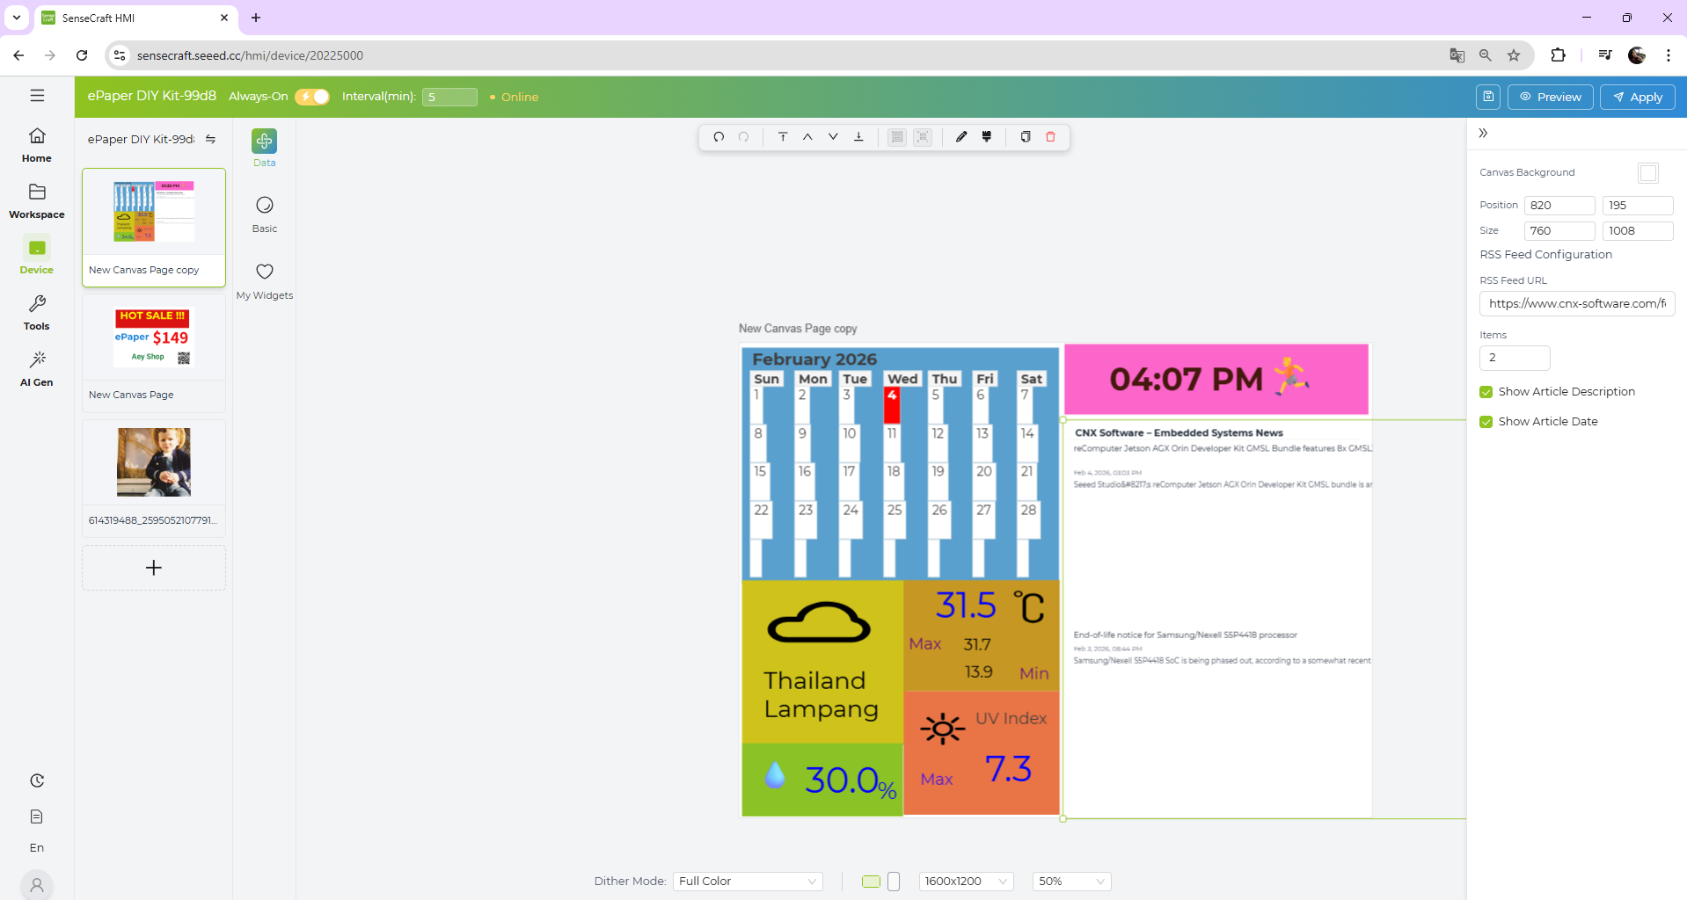This screenshot has width=1687, height=900.
Task: Collapse the right properties panel
Action: (x=1483, y=133)
